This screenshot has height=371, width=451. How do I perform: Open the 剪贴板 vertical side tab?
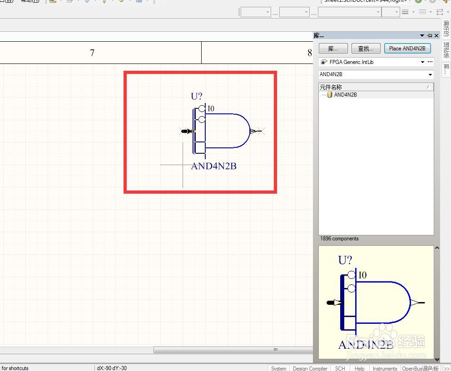click(446, 50)
